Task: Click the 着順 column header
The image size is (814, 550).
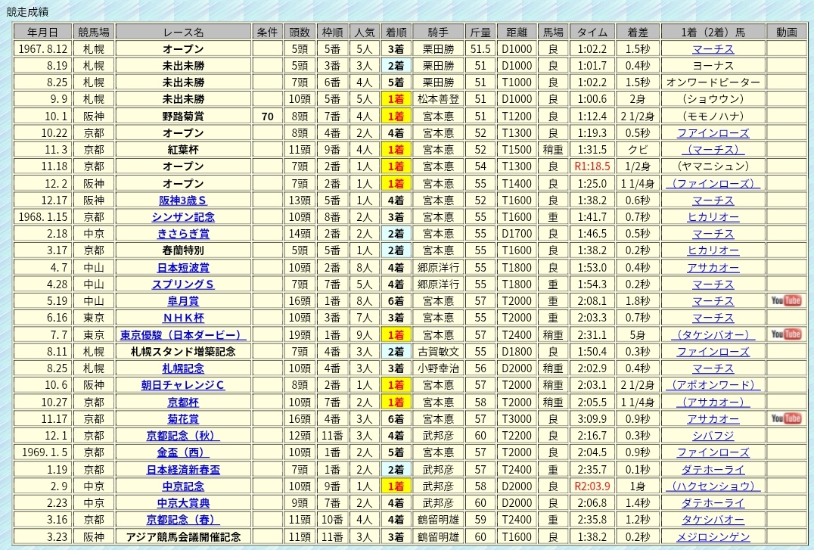Action: pos(396,32)
